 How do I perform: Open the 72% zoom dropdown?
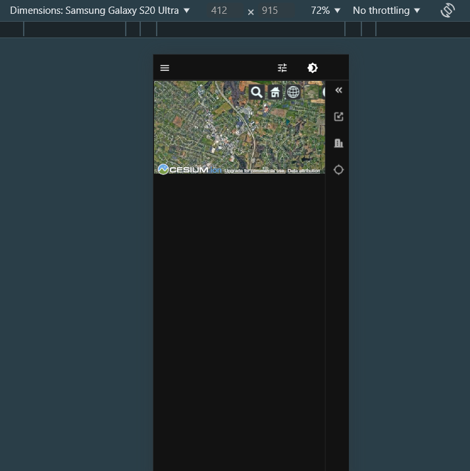tap(325, 11)
